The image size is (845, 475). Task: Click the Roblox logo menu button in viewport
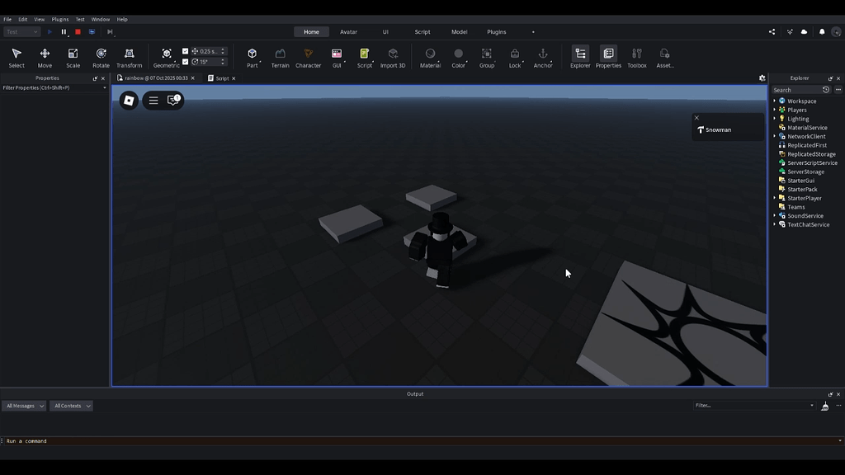tap(129, 101)
